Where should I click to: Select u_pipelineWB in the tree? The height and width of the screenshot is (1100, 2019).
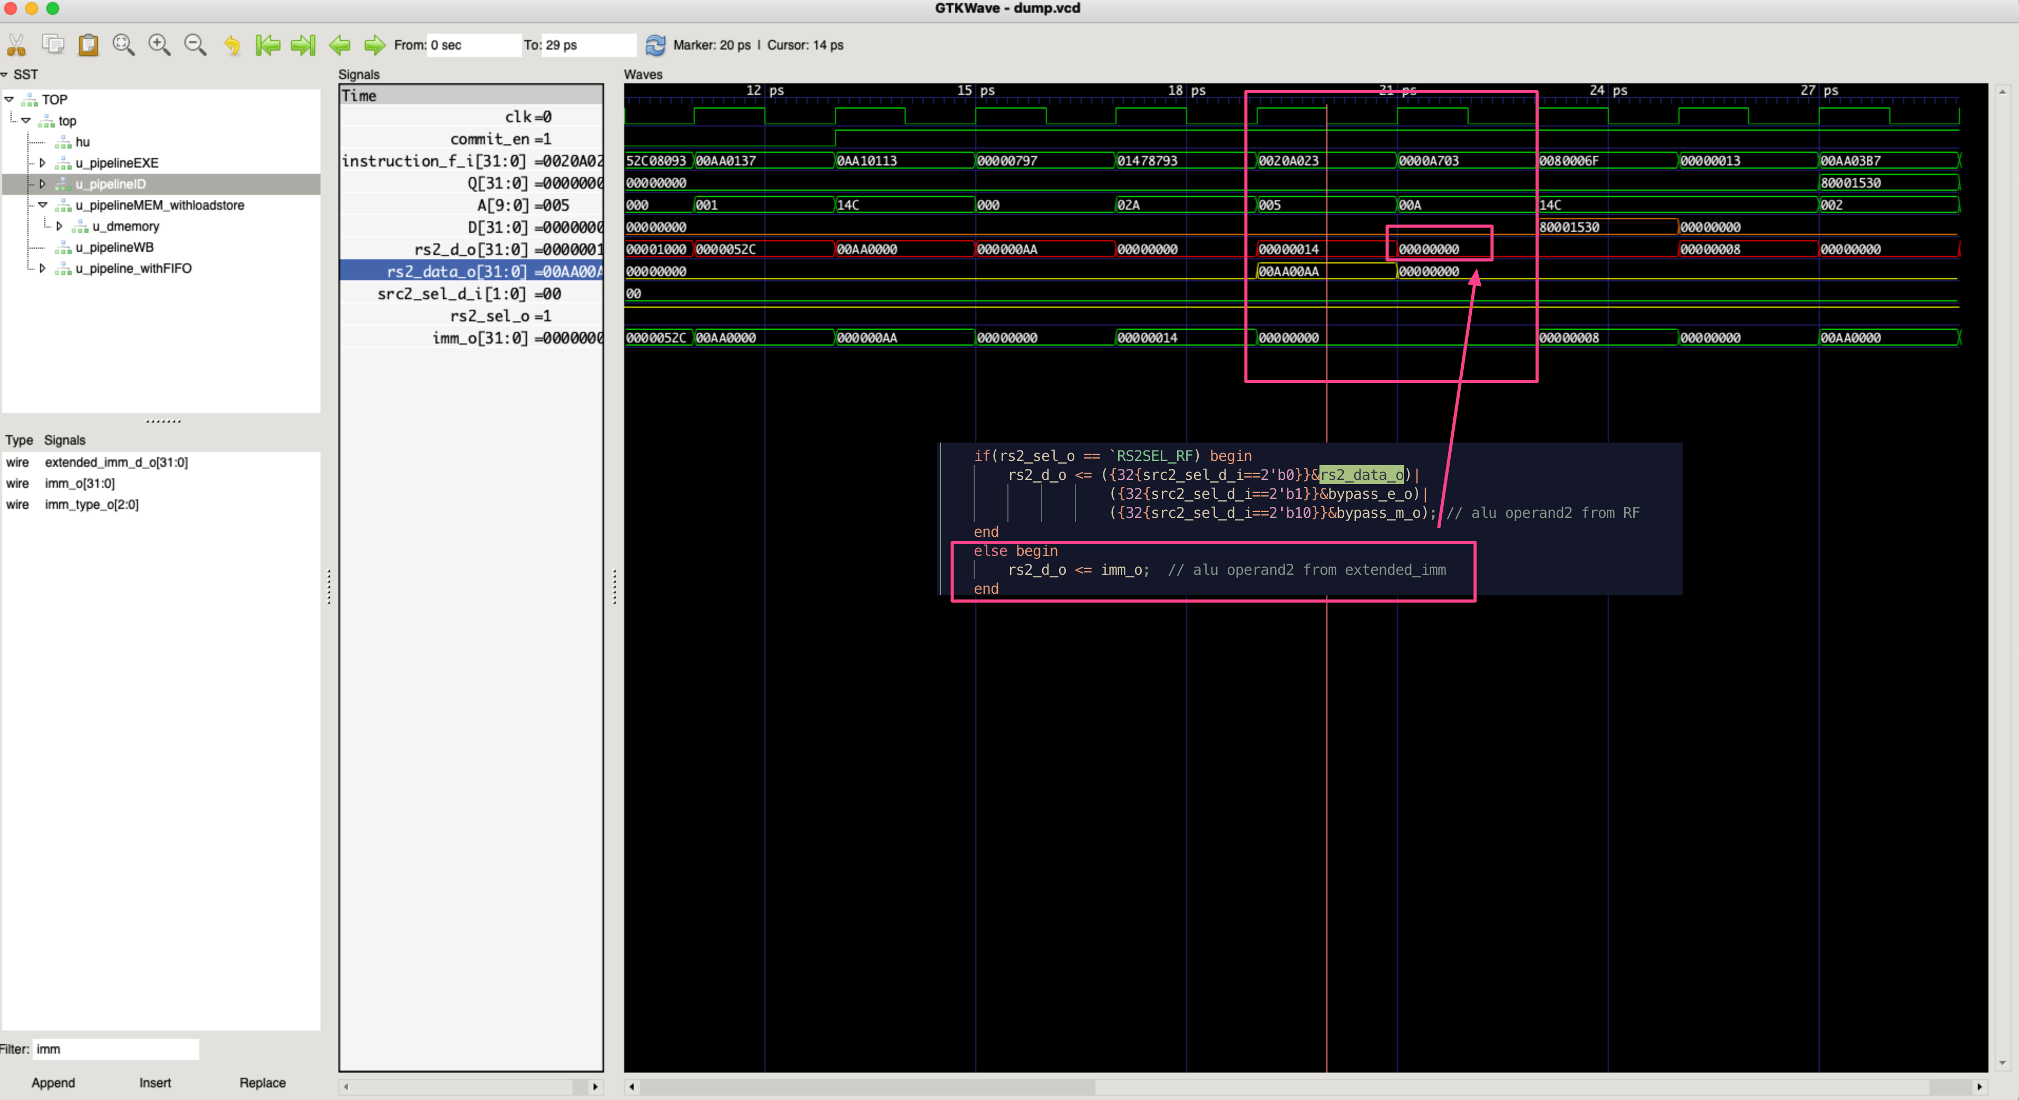[114, 248]
